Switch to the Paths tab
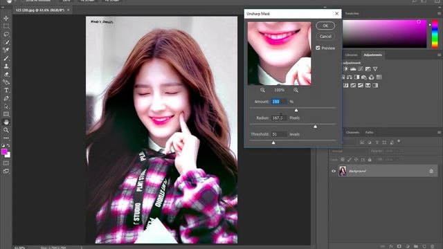Screen dimensions: 443x249 pyautogui.click(x=369, y=132)
